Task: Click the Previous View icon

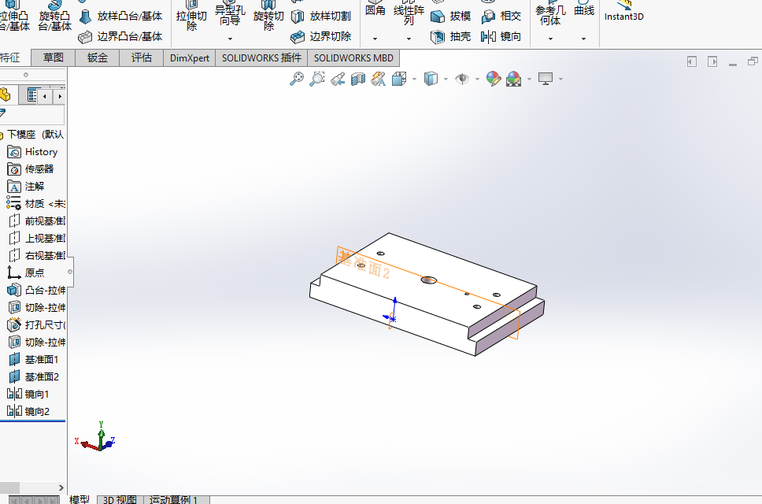Action: coord(338,78)
